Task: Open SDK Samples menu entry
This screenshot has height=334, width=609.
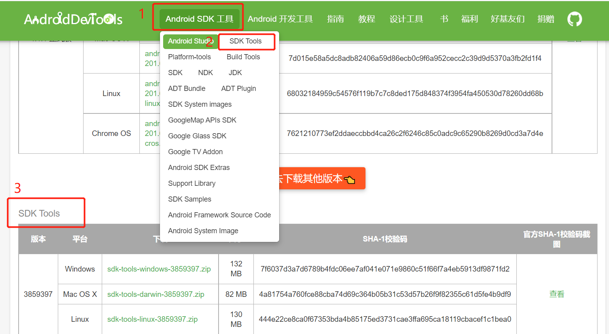Action: tap(189, 199)
